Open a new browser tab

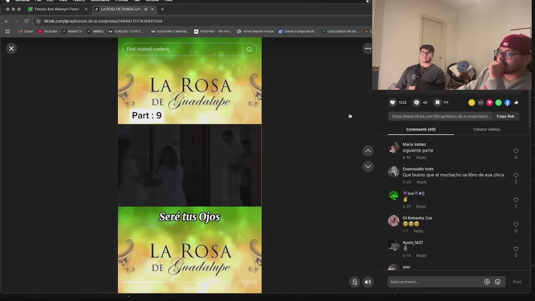[x=162, y=9]
